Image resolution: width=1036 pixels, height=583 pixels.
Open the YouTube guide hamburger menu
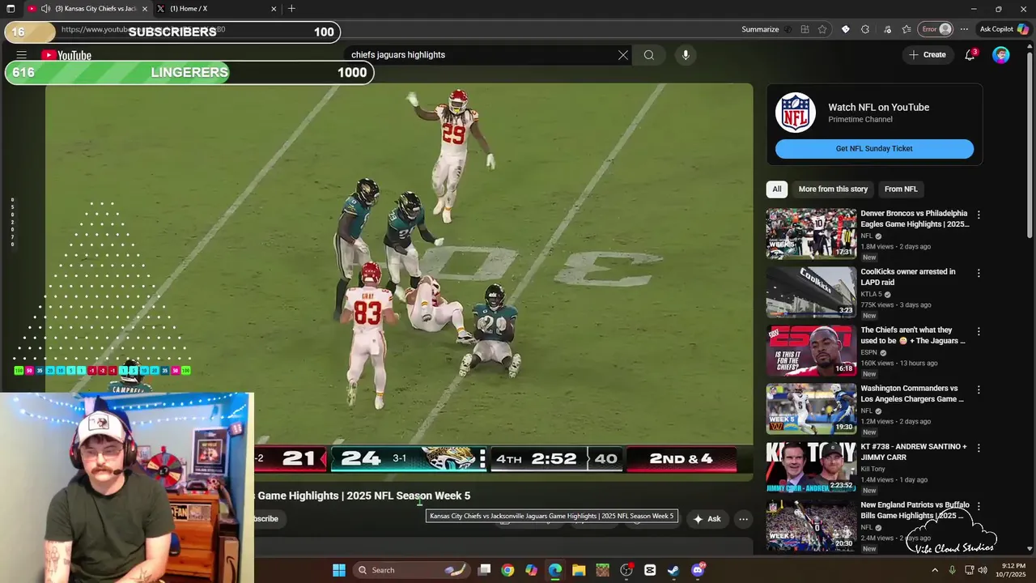[x=22, y=55]
